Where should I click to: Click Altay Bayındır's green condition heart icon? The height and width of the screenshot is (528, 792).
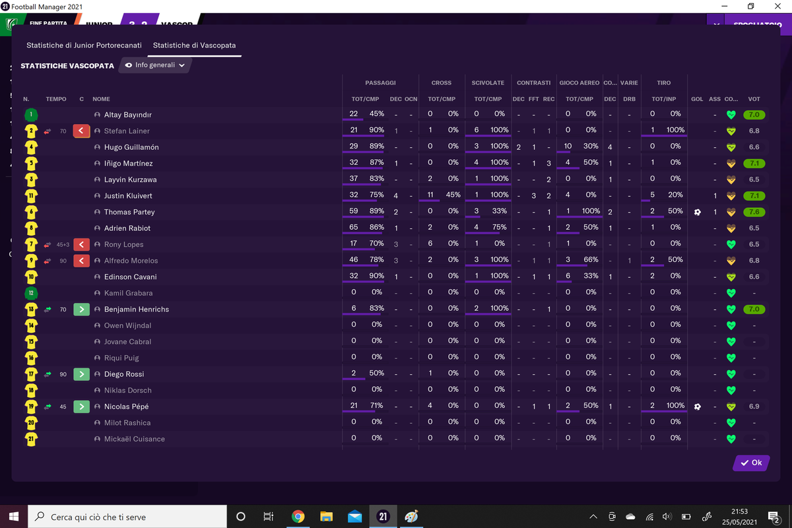(731, 115)
